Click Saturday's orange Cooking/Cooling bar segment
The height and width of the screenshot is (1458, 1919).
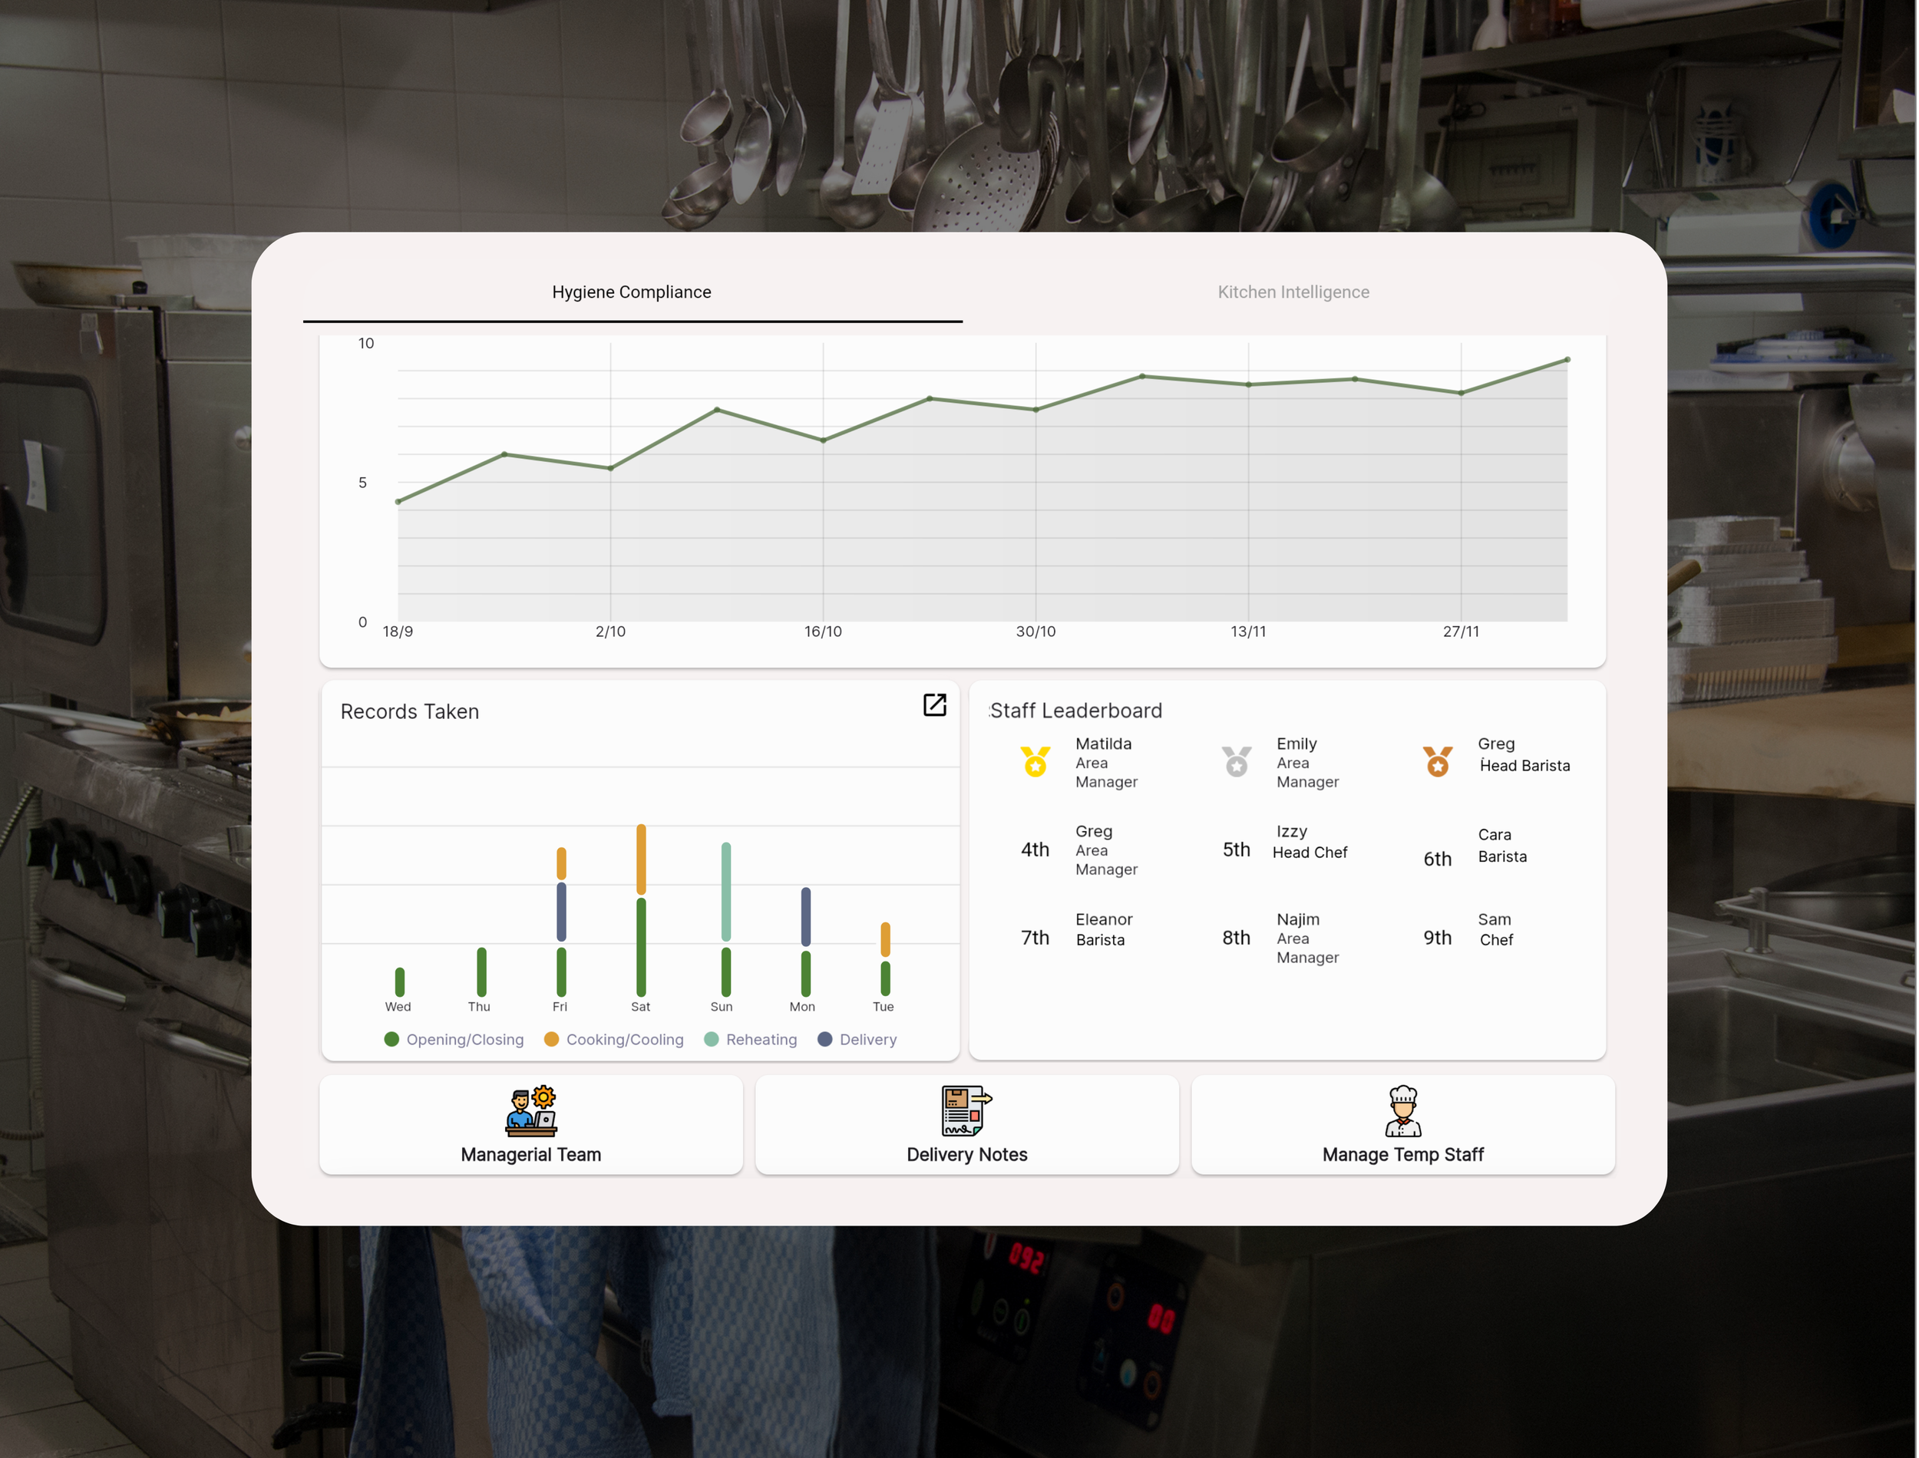pyautogui.click(x=642, y=859)
